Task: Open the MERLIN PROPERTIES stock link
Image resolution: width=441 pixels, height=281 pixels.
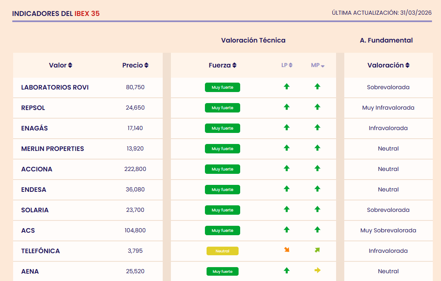Action: click(x=52, y=149)
